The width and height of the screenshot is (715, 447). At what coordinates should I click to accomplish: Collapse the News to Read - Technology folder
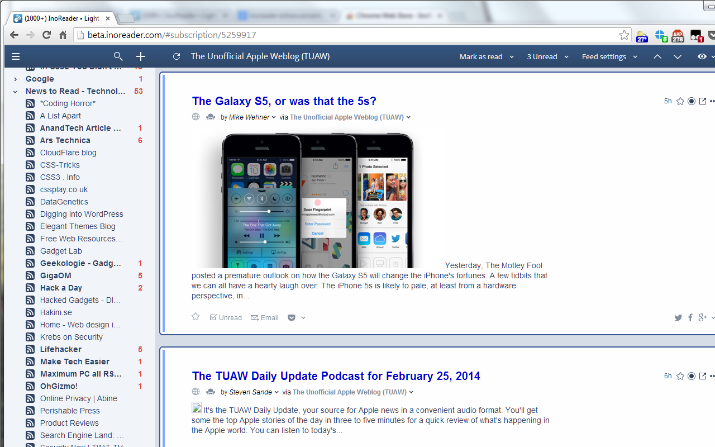coord(16,91)
